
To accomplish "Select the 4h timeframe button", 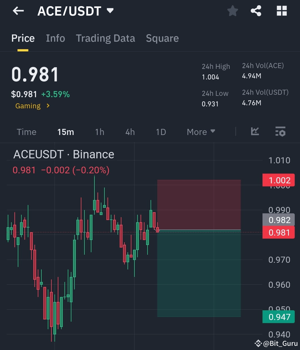I will click(x=130, y=132).
